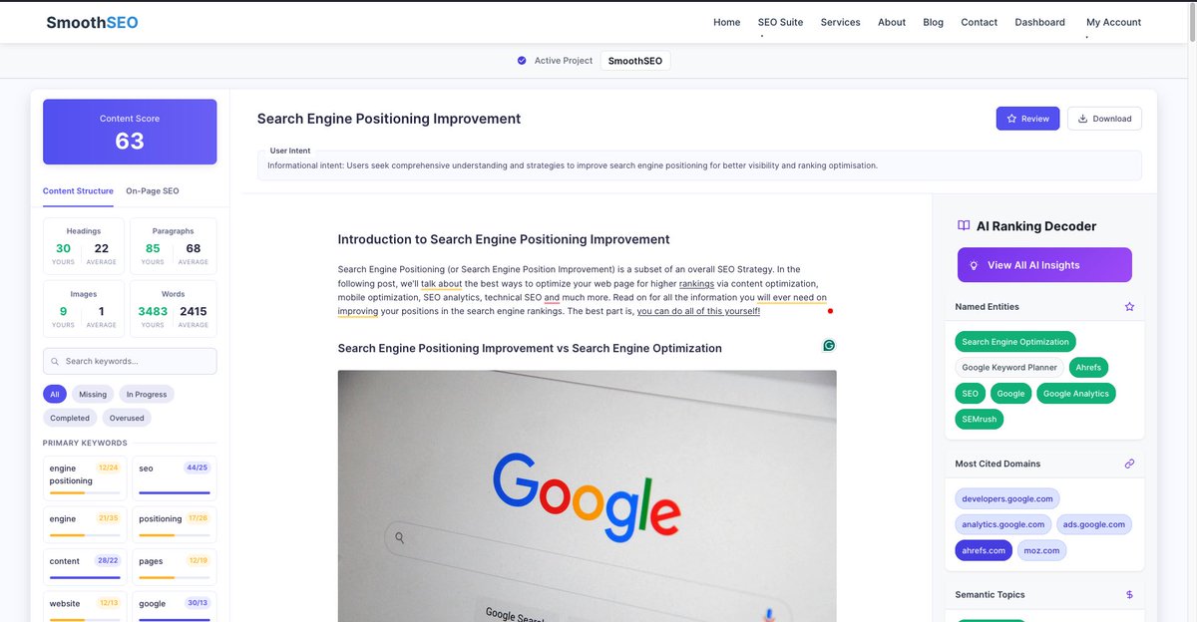Select the All keyword filter
Image resolution: width=1197 pixels, height=622 pixels.
point(55,395)
